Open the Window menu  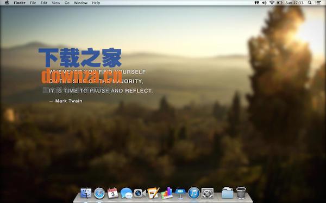click(80, 3)
